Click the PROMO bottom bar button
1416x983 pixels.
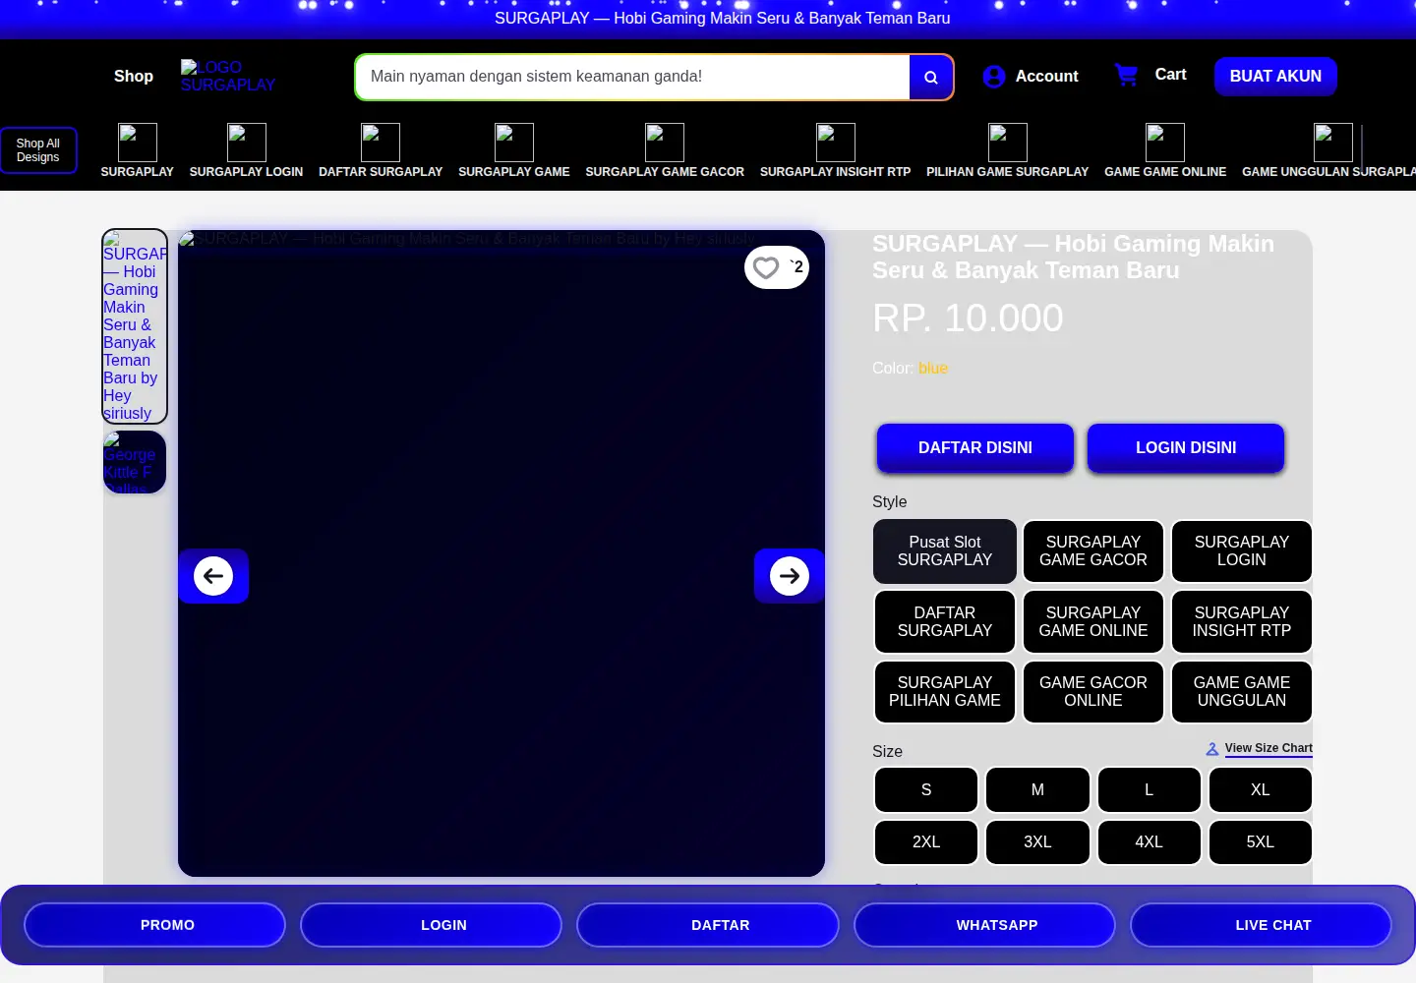(x=155, y=925)
